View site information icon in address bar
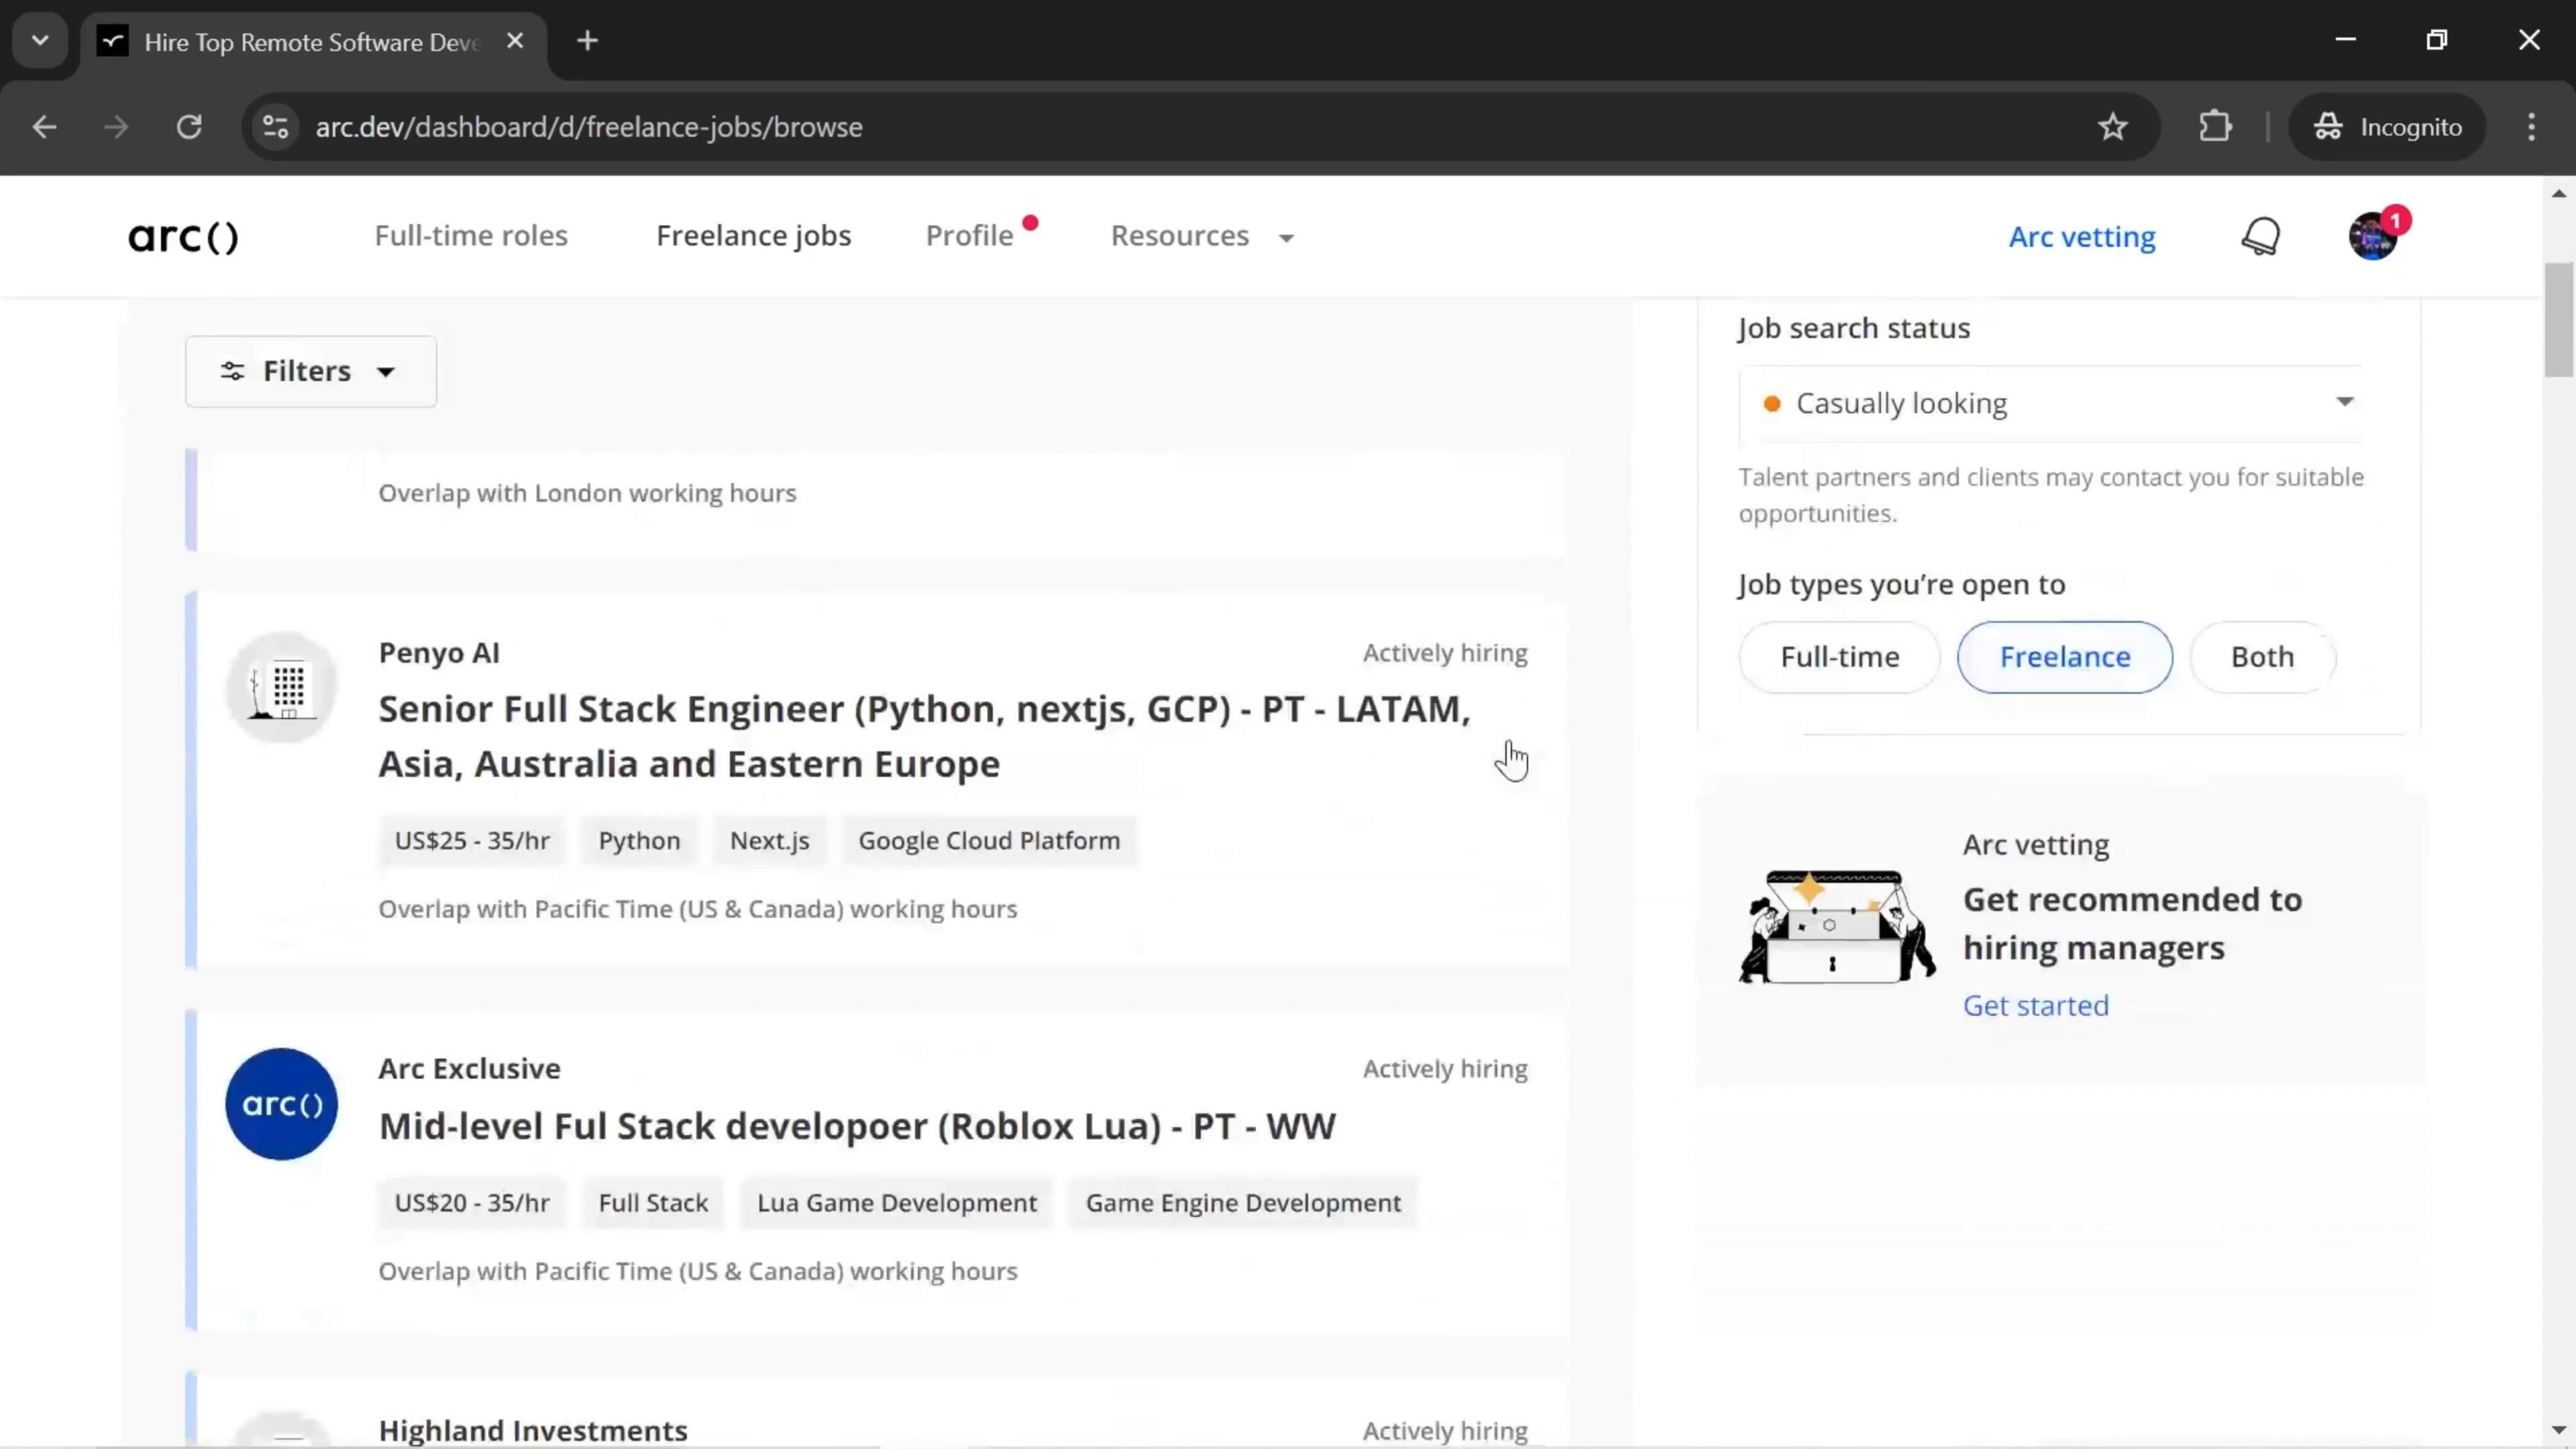The image size is (2576, 1449). point(275,127)
